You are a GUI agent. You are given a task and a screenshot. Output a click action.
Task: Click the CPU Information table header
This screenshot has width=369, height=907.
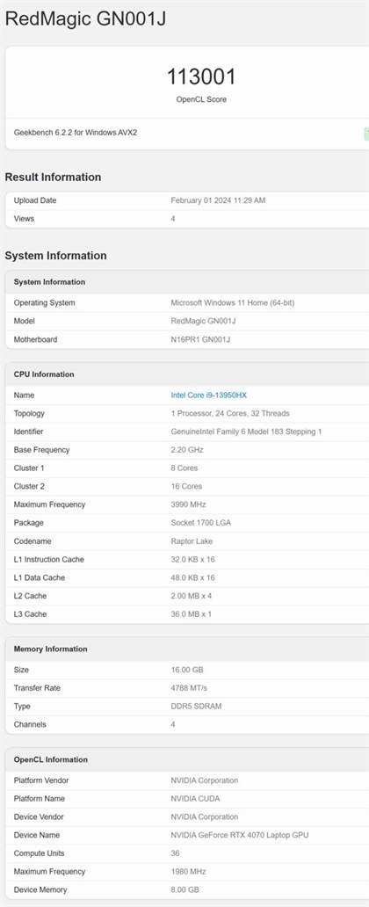(44, 374)
